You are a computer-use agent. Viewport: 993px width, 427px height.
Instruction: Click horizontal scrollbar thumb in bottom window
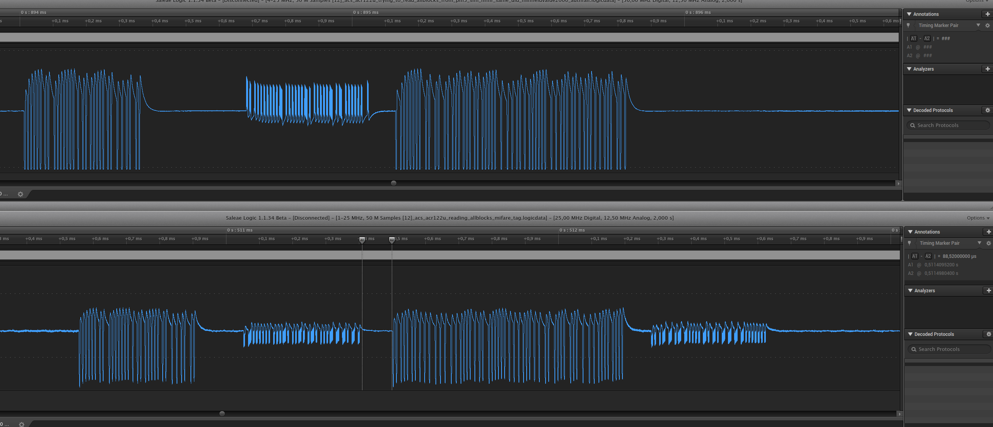(222, 414)
